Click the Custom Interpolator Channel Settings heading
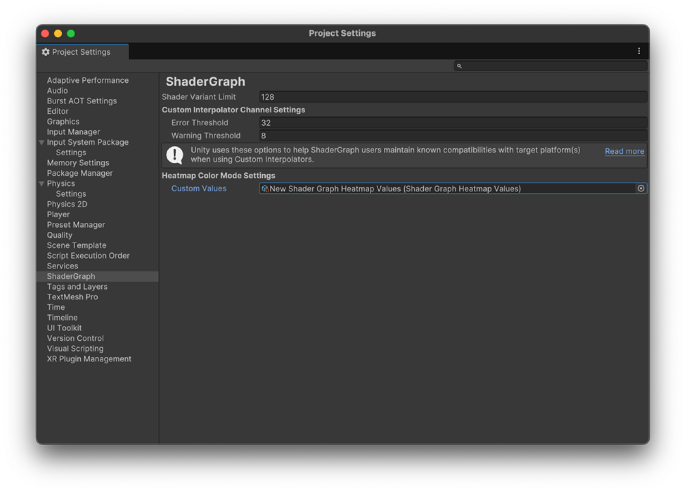The image size is (685, 492). click(234, 110)
